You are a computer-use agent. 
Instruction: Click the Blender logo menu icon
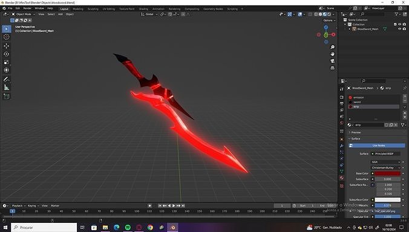pos(4,8)
